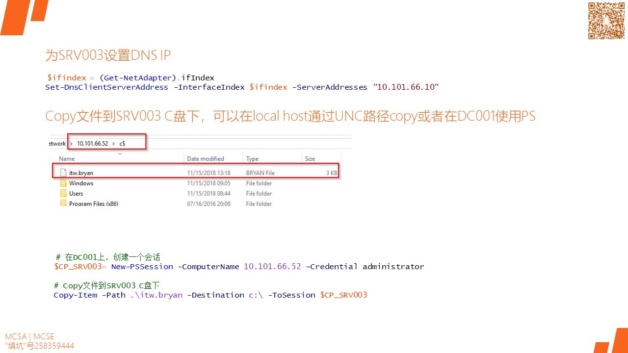Click the New-PSSession command line
628x353 pixels.
point(239,267)
